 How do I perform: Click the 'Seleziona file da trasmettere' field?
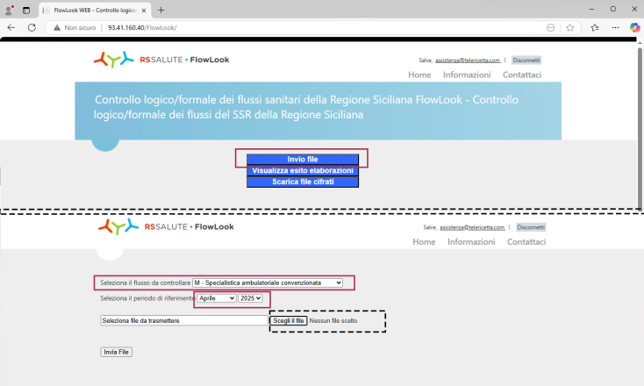(183, 321)
